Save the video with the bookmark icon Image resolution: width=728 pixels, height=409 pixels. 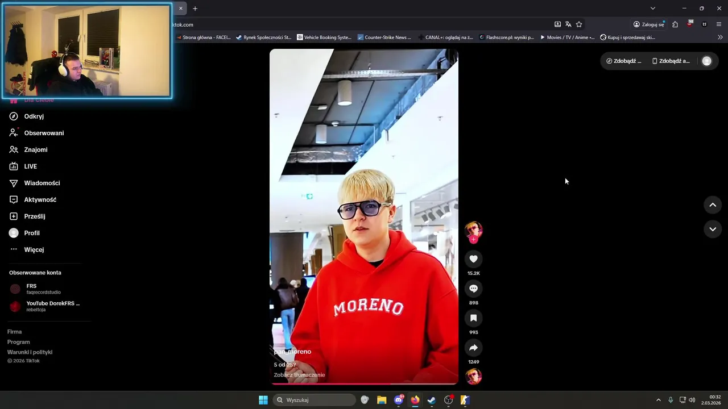point(473,318)
